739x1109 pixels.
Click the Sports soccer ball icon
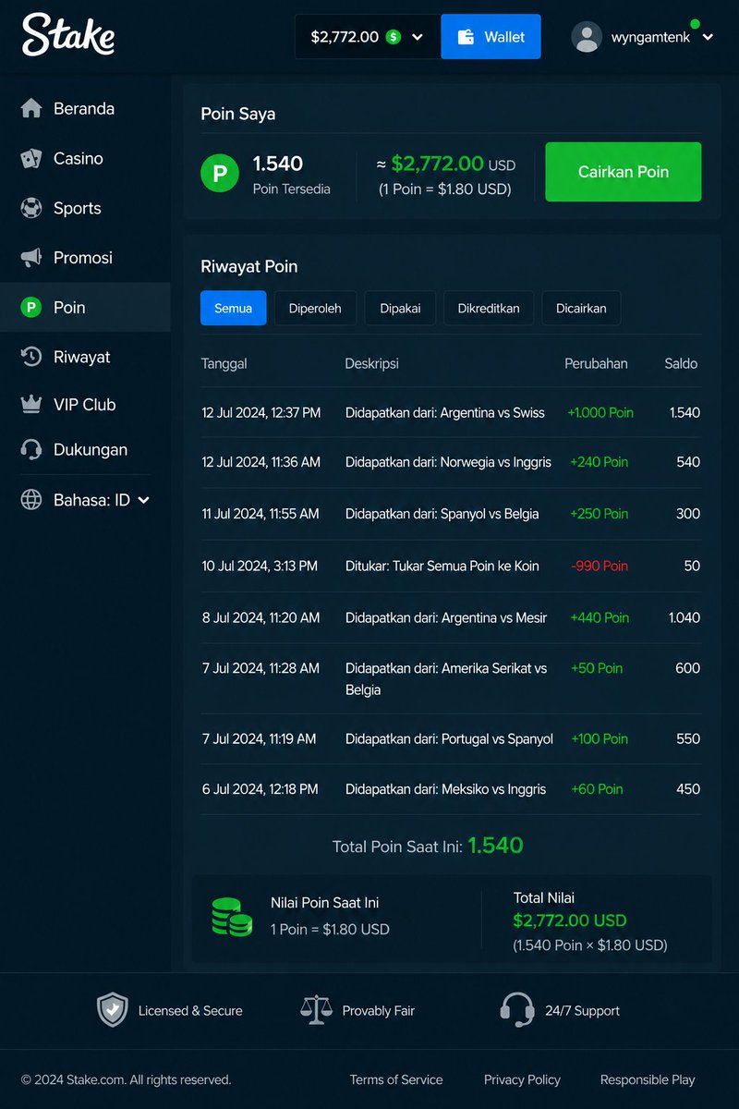tap(31, 208)
